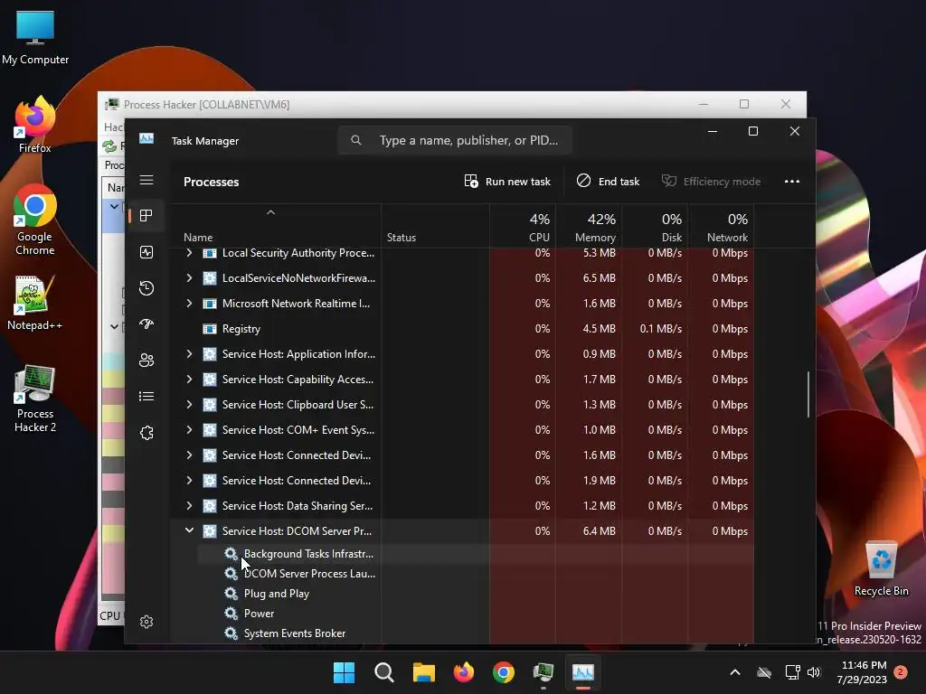The height and width of the screenshot is (694, 926).
Task: Select the Processes page icon in sidebar
Action: (146, 216)
